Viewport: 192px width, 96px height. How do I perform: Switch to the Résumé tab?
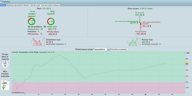click(3, 5)
